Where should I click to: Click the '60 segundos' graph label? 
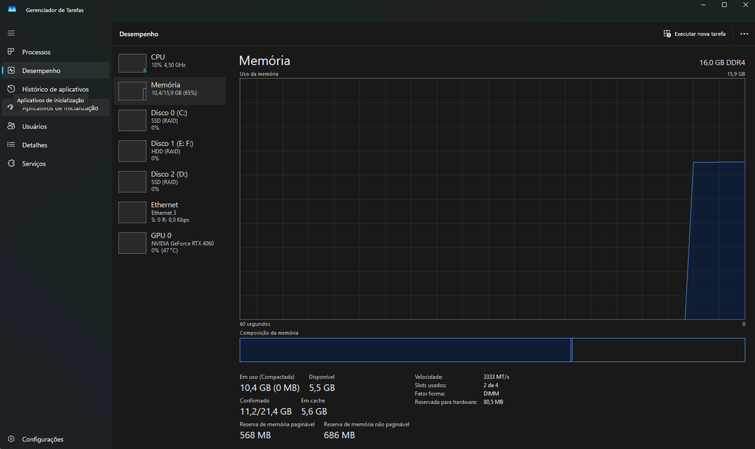(254, 324)
